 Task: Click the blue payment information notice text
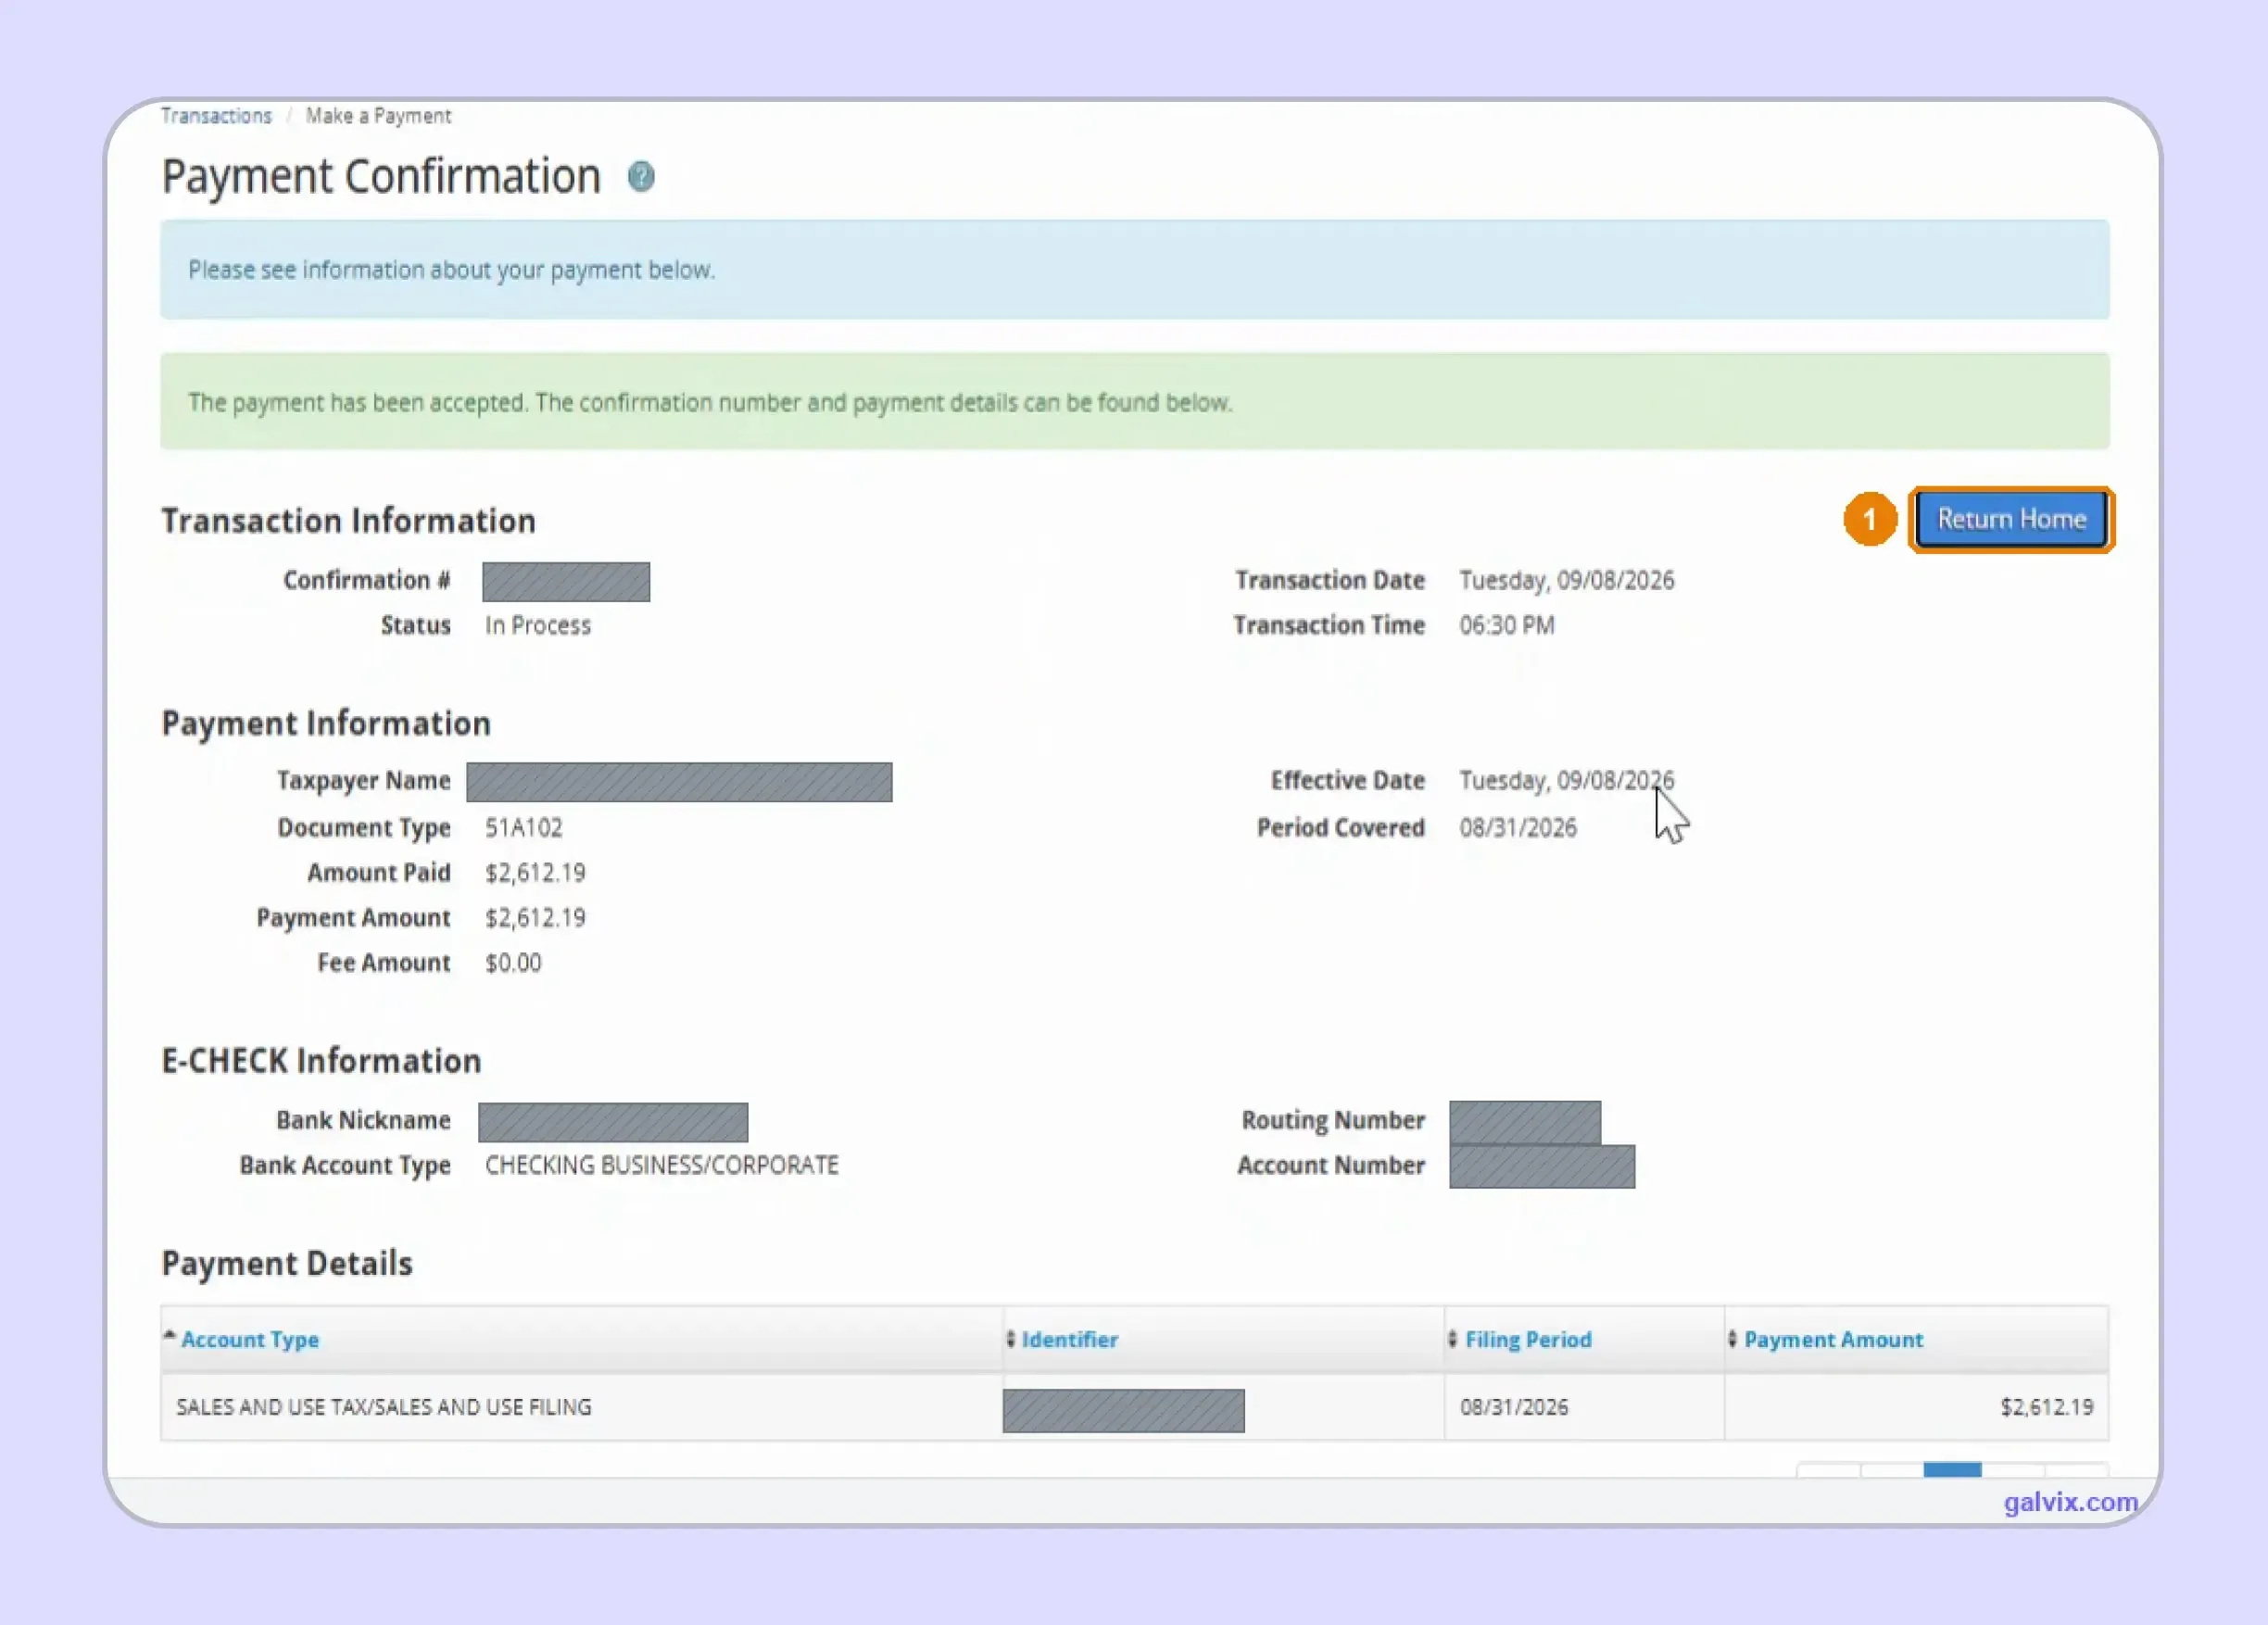[x=451, y=270]
